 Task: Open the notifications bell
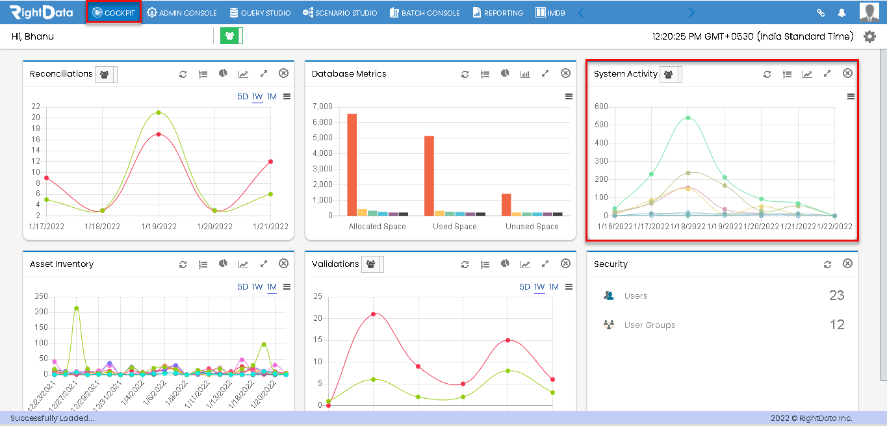(x=842, y=12)
